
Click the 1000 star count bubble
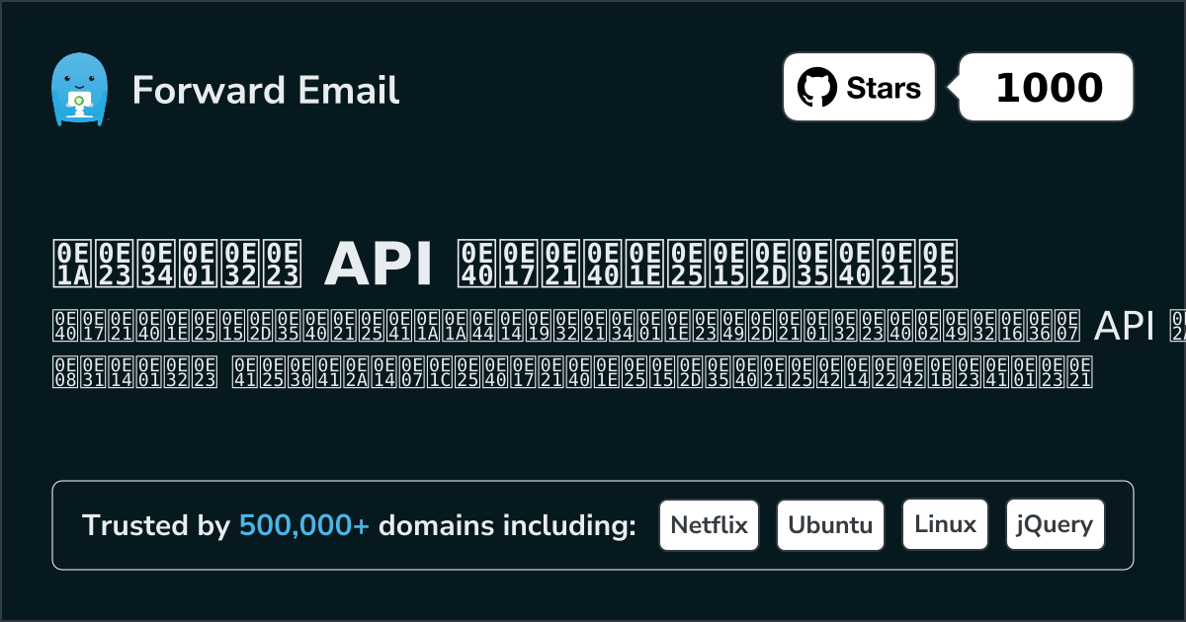click(x=1048, y=88)
